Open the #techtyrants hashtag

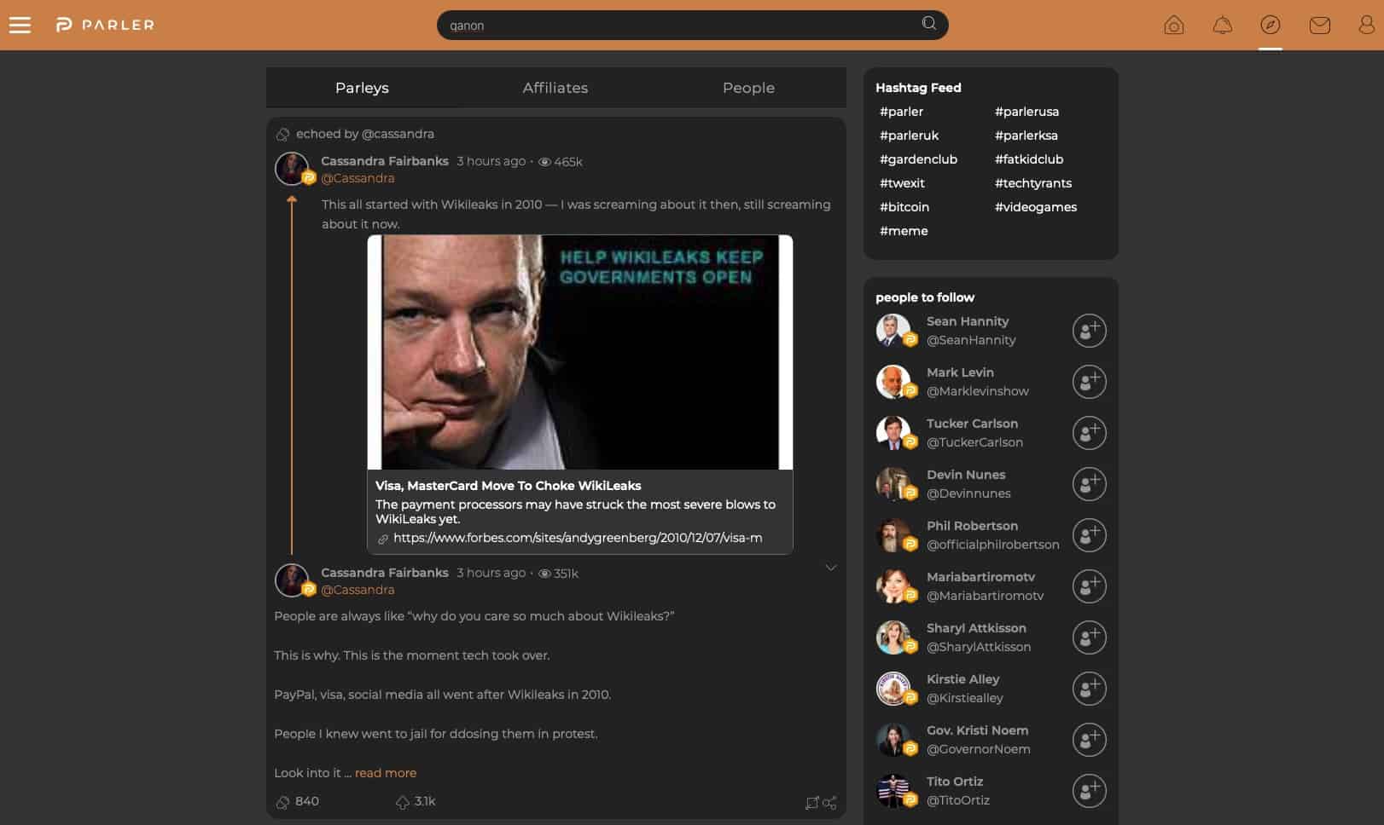pos(1033,183)
